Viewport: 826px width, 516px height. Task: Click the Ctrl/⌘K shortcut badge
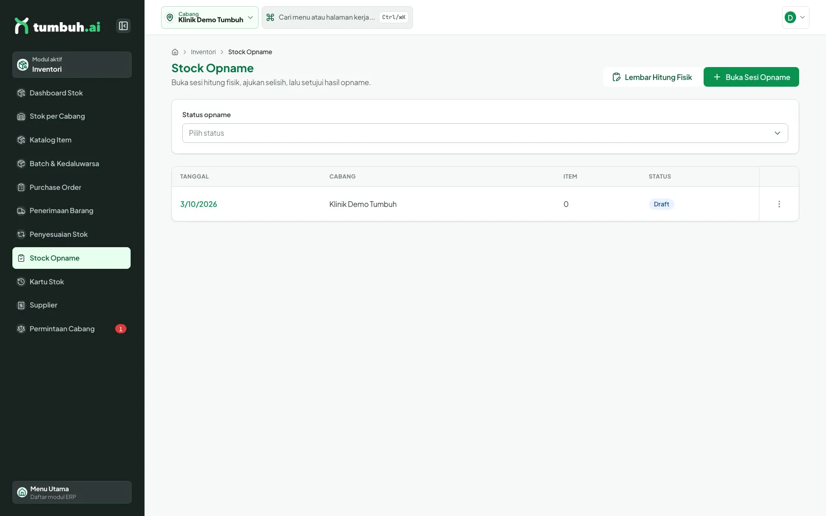click(x=394, y=18)
